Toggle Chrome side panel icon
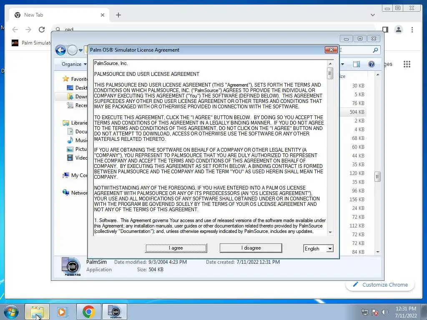 pos(385,30)
